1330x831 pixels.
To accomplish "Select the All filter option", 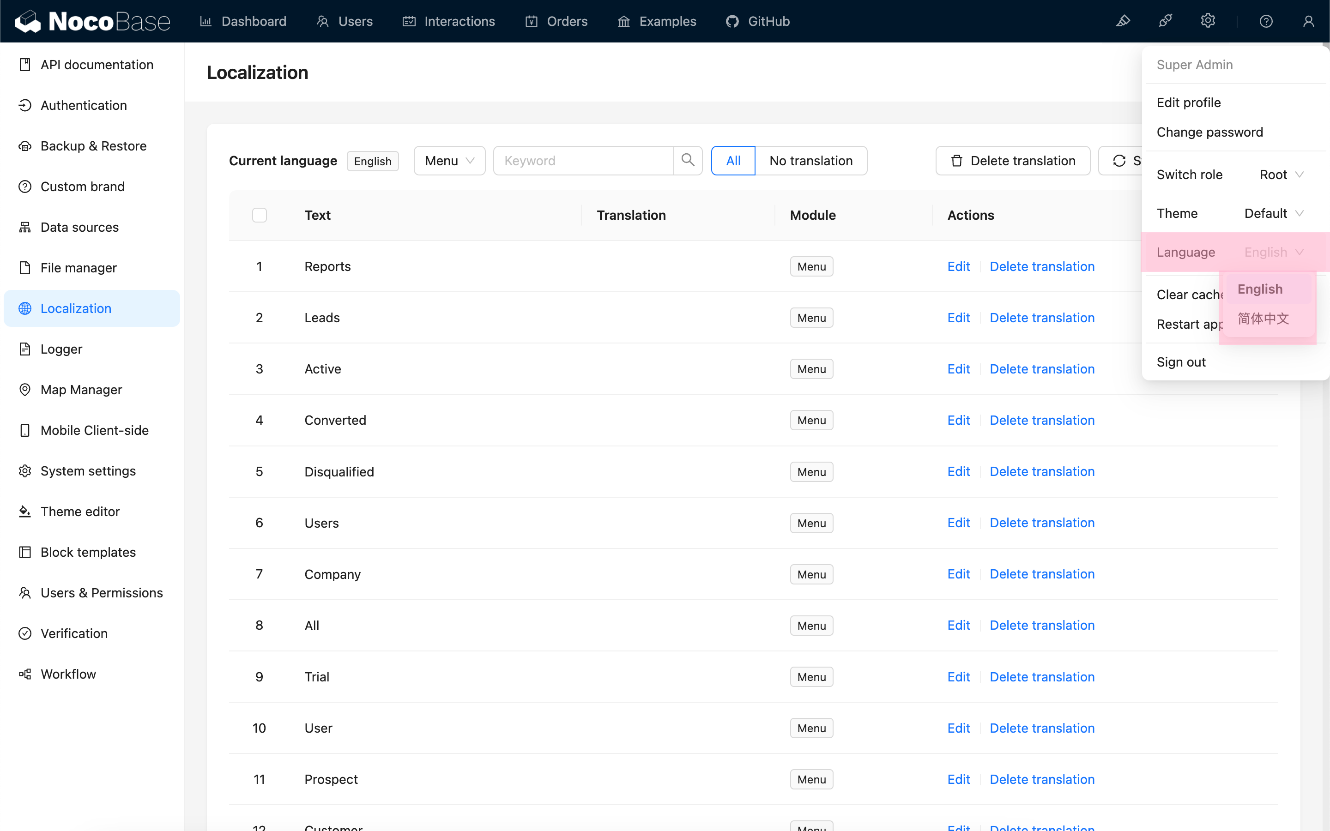I will point(732,161).
